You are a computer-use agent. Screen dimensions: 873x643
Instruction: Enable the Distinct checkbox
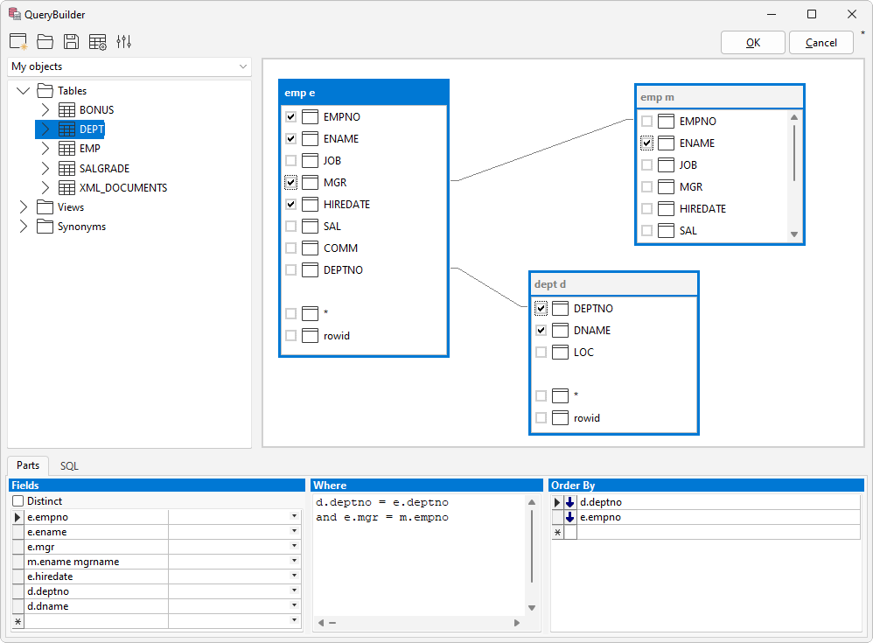tap(18, 501)
